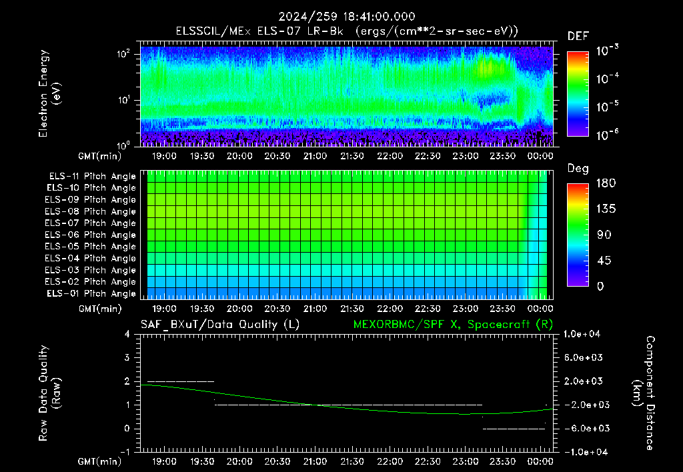
Task: Click the 21:00 tick under the spectrogram
Action: click(315, 156)
